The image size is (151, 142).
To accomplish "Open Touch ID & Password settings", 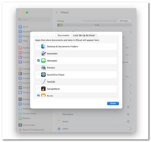I will (x=31, y=130).
